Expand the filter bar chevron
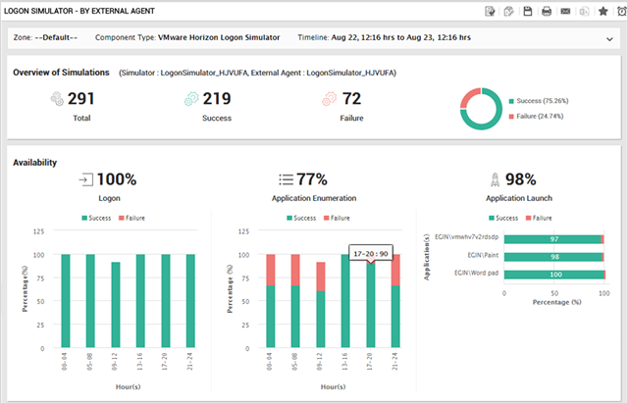The height and width of the screenshot is (404, 628). [609, 39]
